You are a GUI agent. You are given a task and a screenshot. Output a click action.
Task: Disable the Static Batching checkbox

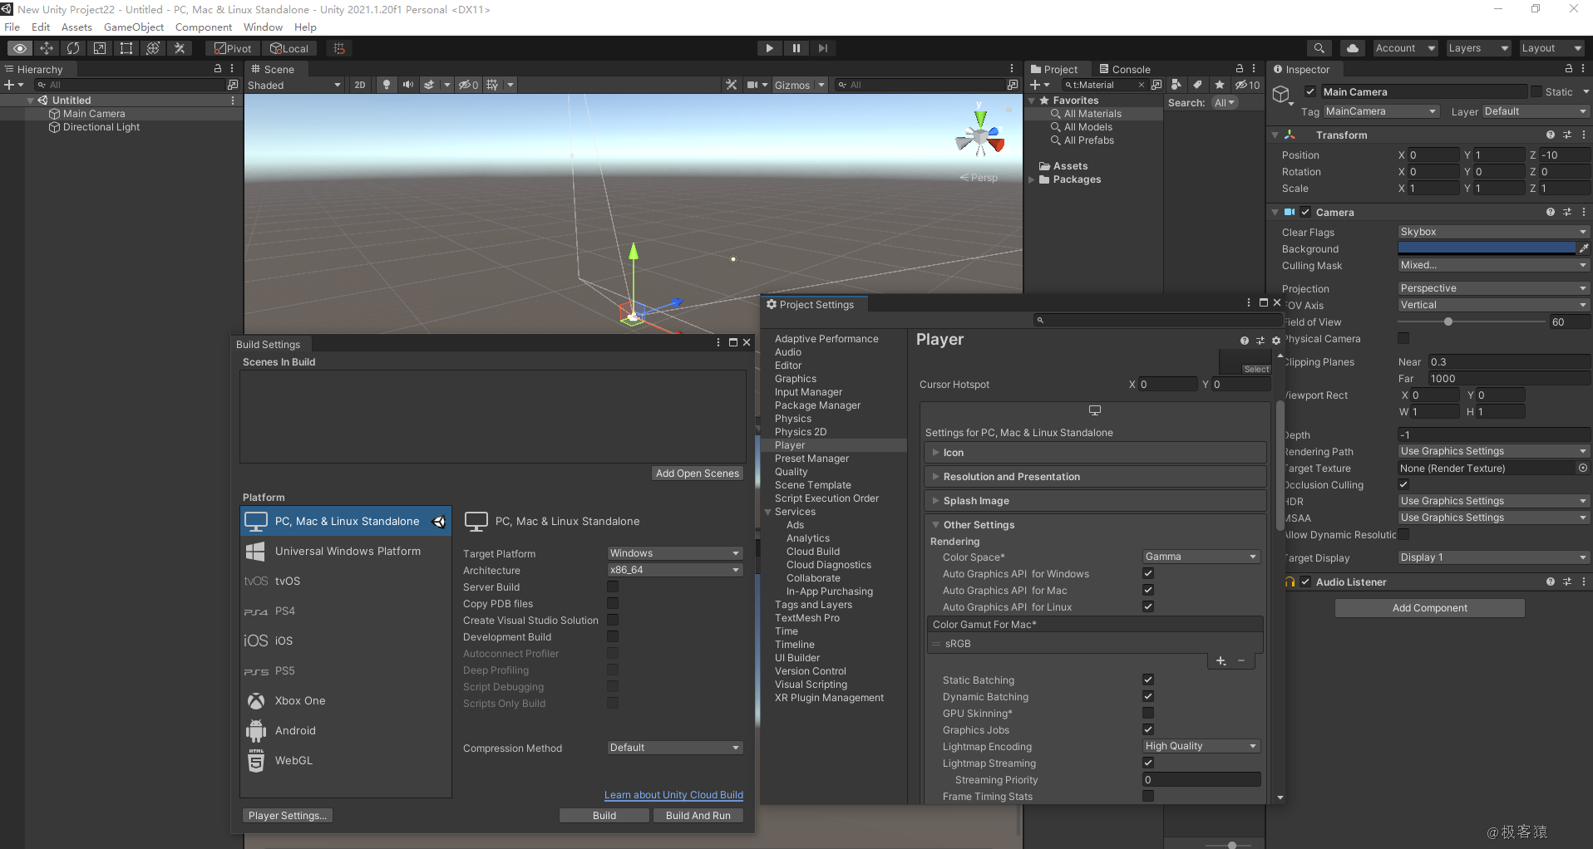(x=1148, y=680)
